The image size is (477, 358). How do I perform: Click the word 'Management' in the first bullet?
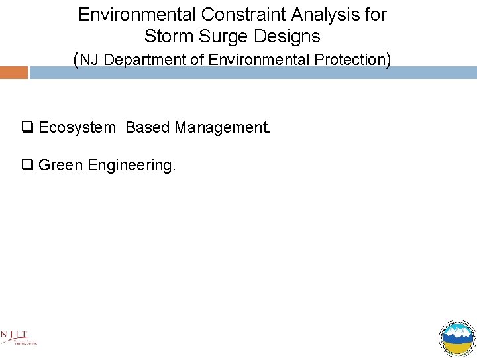point(222,127)
